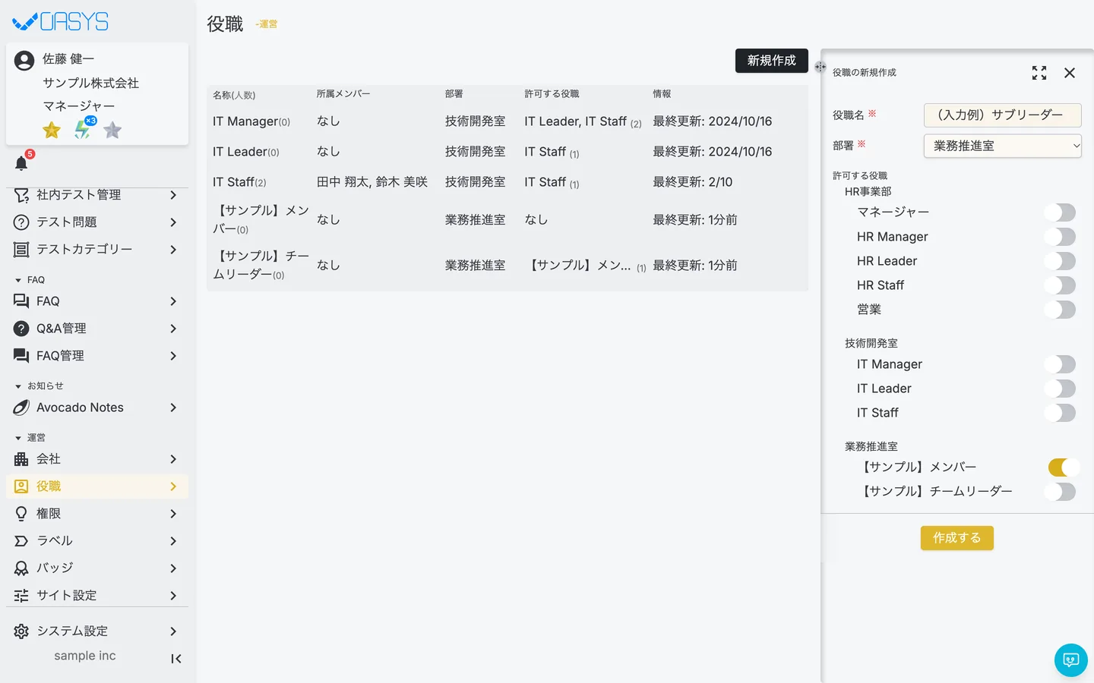
Task: Click the ラベル label icon
Action: pyautogui.click(x=21, y=541)
